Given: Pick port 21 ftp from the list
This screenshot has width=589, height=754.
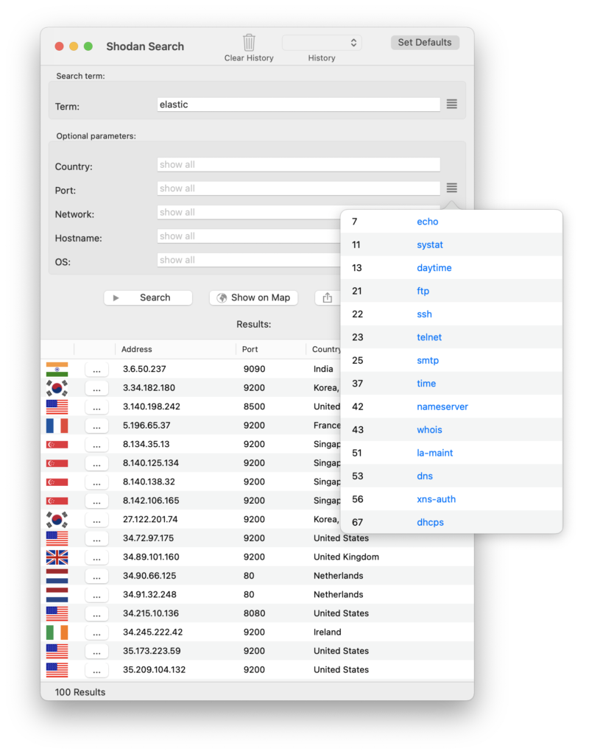Looking at the screenshot, I should pyautogui.click(x=451, y=291).
